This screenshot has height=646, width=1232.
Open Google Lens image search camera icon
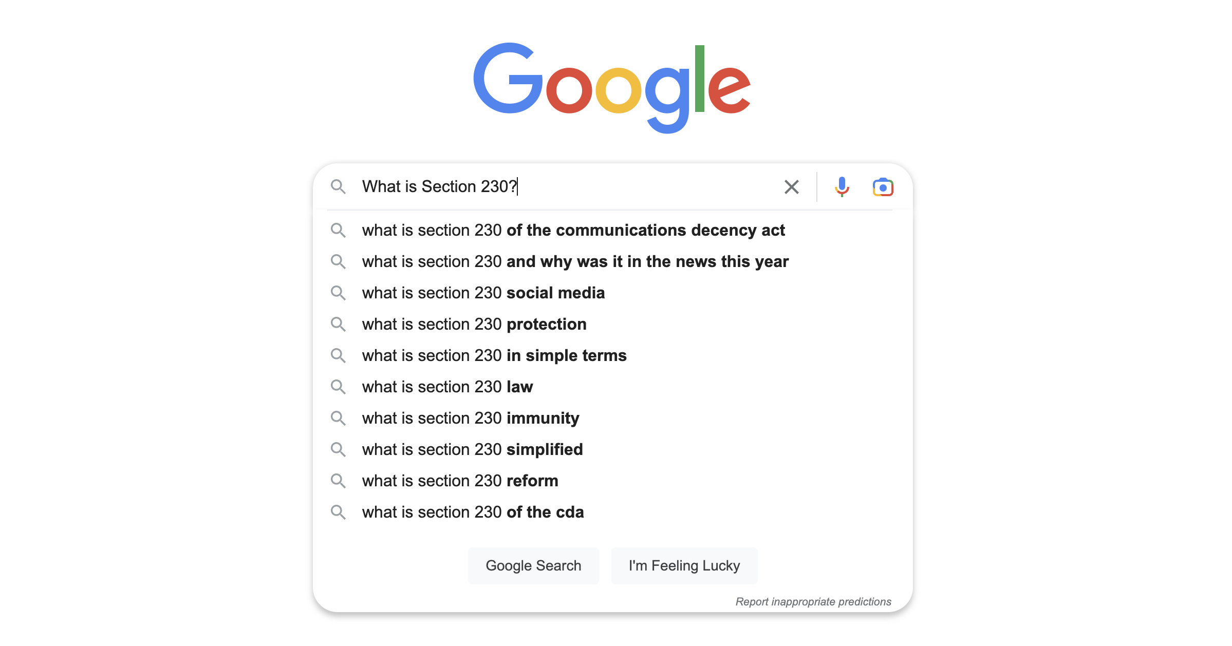coord(883,187)
